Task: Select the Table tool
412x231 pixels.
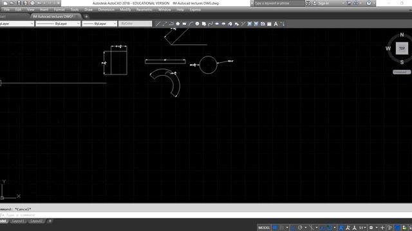Action: point(269,24)
